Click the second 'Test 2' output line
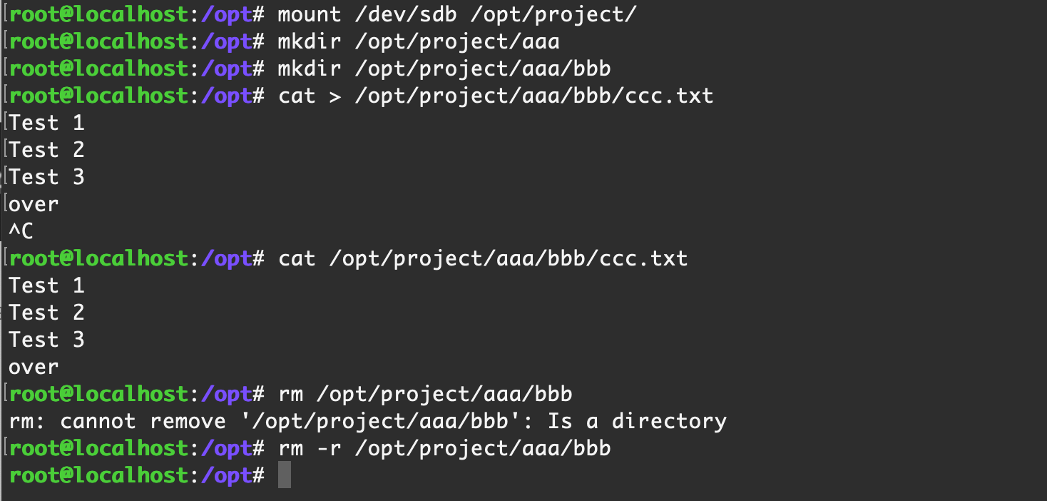The width and height of the screenshot is (1047, 501). 47,313
